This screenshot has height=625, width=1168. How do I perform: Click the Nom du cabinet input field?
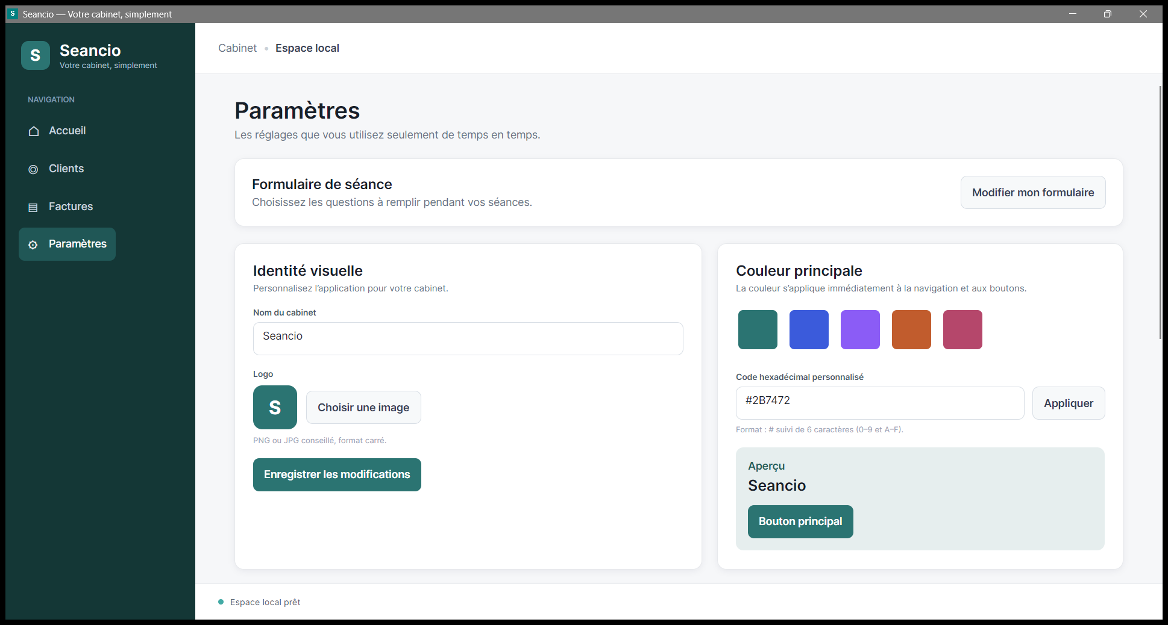point(468,338)
